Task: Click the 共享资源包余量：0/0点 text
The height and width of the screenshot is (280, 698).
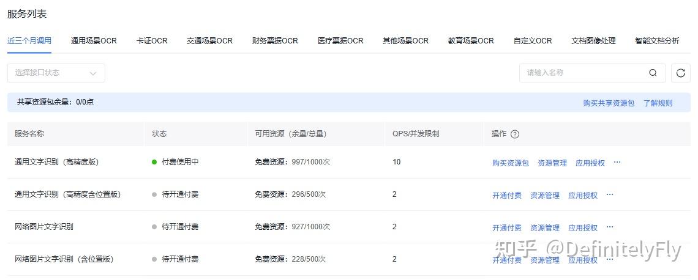Action: pos(56,102)
